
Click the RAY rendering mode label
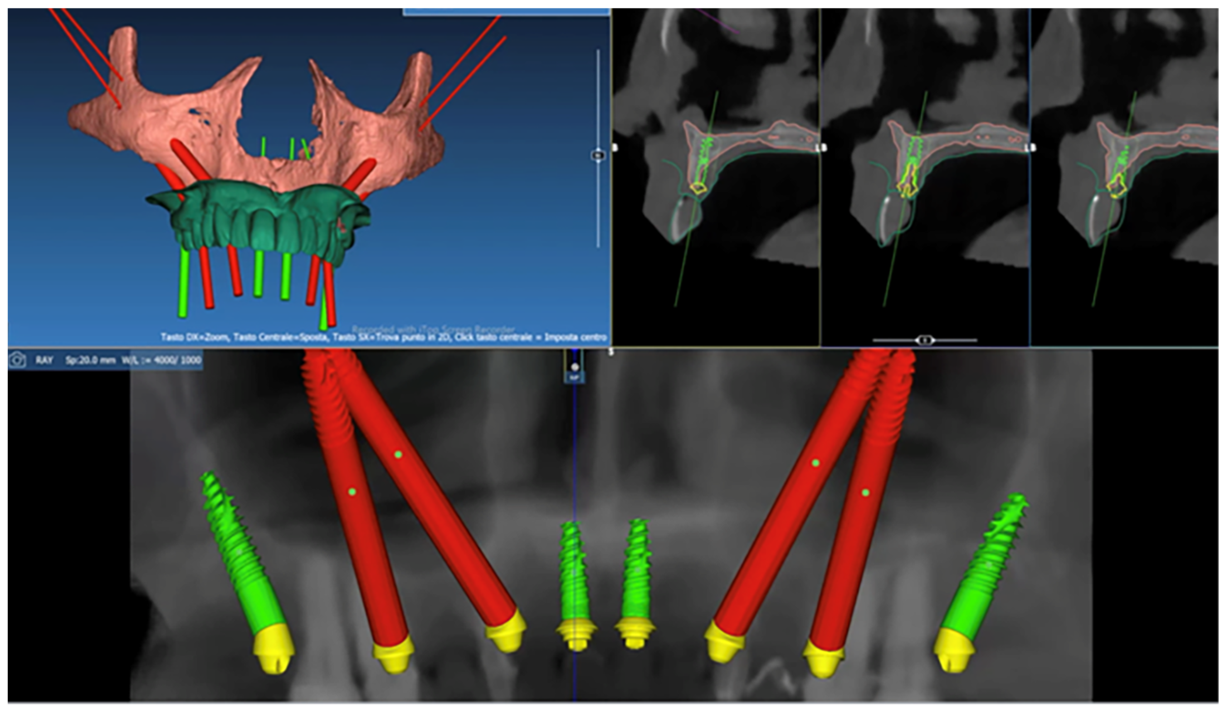point(44,360)
